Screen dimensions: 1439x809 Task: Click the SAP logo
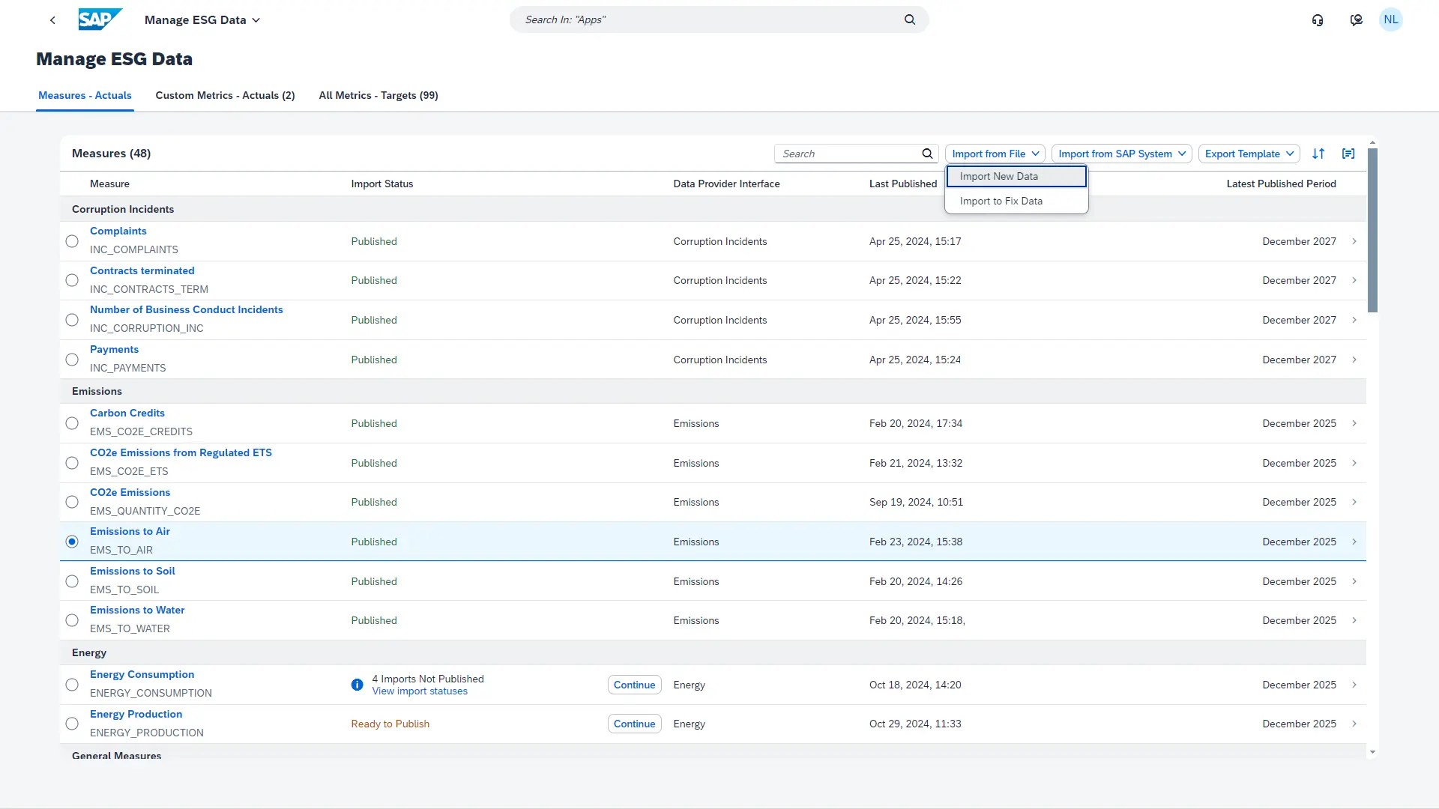pyautogui.click(x=100, y=19)
